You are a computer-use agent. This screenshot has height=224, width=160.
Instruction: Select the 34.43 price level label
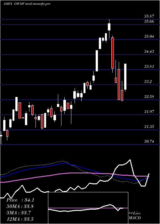coord(149,51)
